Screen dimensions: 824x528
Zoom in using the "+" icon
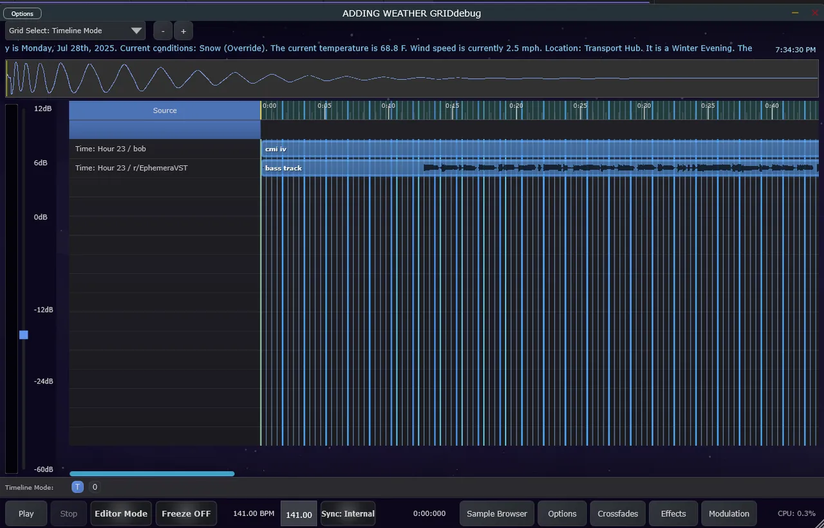click(x=183, y=30)
